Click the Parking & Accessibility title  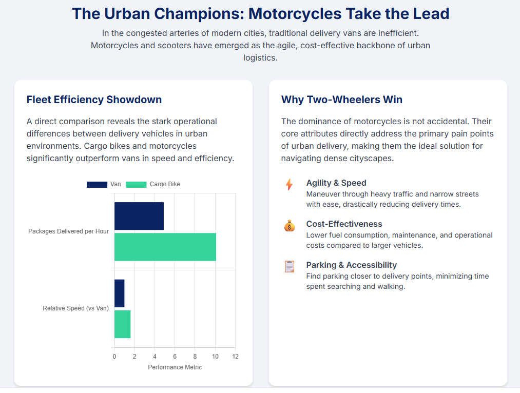tap(351, 265)
